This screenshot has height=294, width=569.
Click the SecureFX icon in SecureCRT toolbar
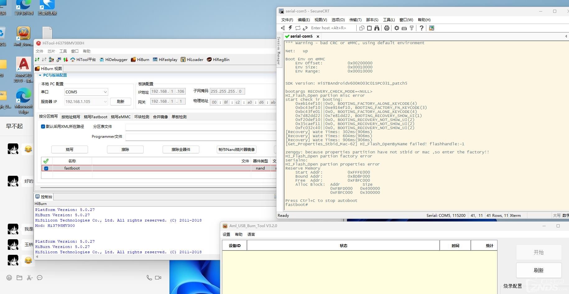[432, 28]
